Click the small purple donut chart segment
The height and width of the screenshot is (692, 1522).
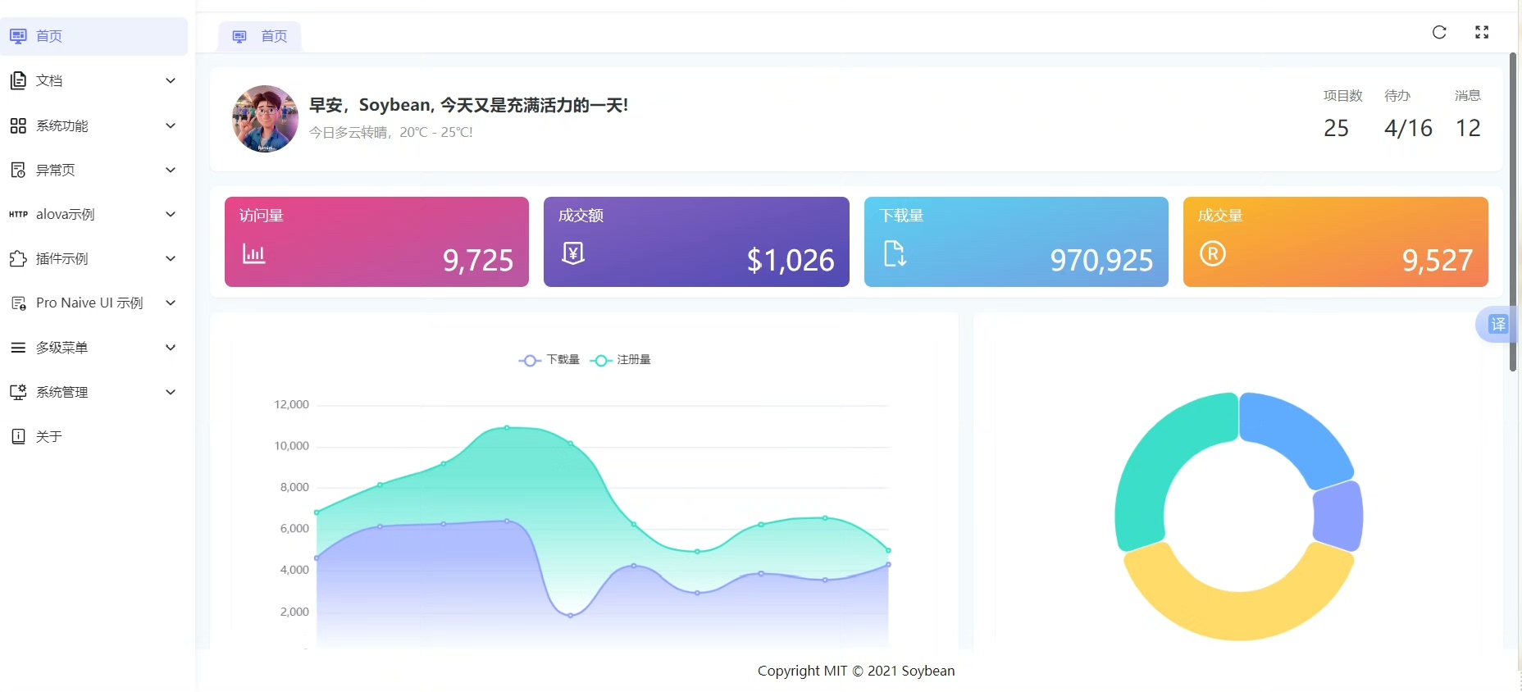tap(1338, 517)
